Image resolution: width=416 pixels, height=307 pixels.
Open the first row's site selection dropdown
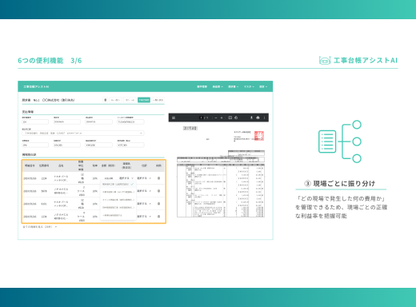126,178
